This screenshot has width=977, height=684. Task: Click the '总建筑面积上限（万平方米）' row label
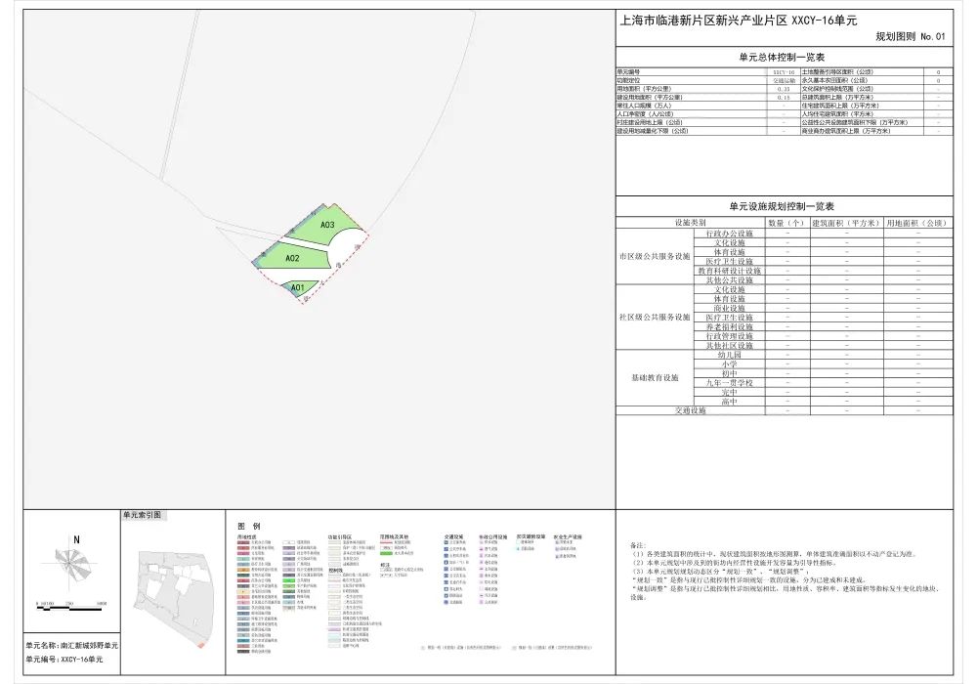coord(837,97)
